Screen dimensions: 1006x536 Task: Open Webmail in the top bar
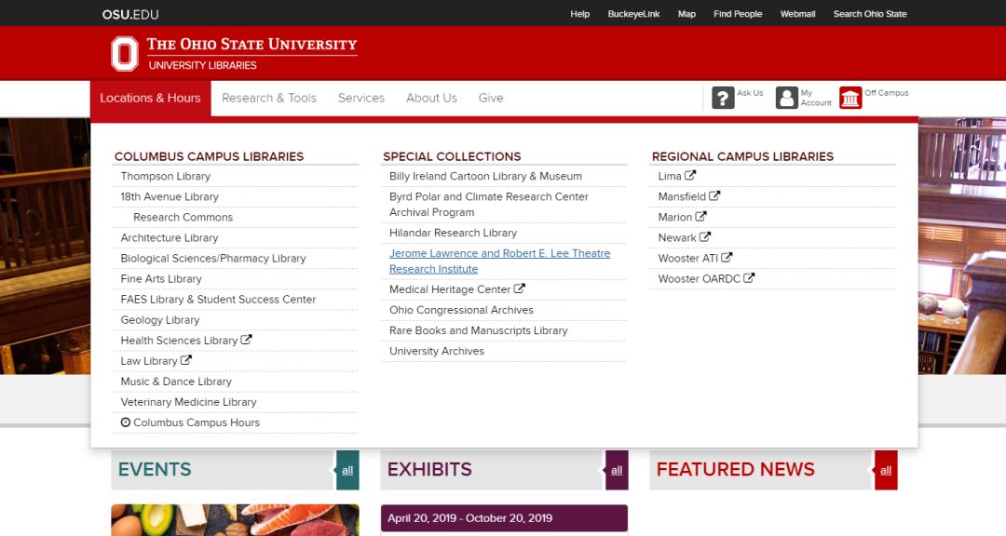[797, 14]
